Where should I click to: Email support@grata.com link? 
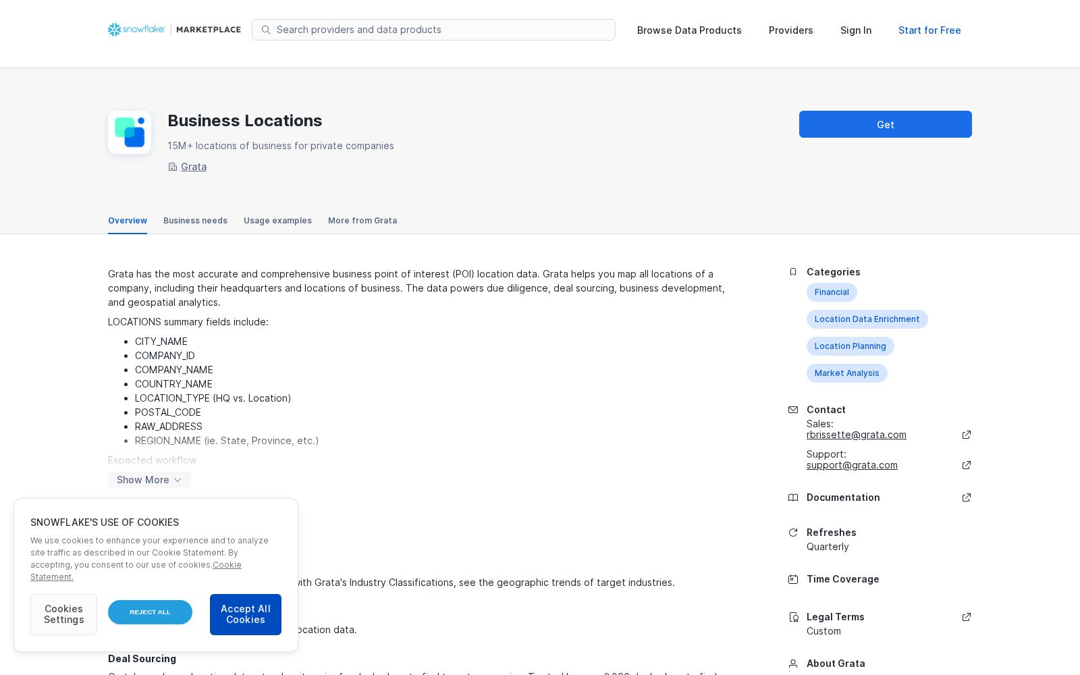click(x=852, y=465)
